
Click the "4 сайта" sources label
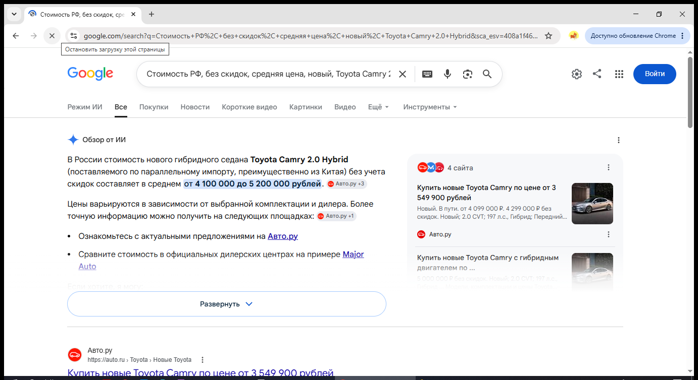tap(460, 168)
